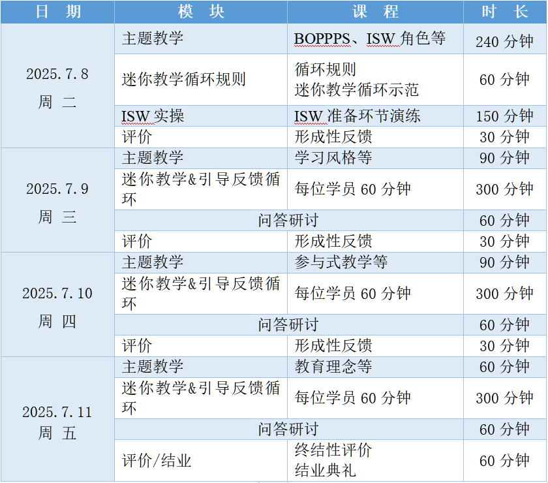Select the 评价 cell in the 2025.7.8 section
The image size is (548, 483).
pos(201,137)
